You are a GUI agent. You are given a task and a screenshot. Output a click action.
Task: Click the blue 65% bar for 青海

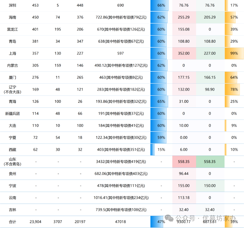159,101
